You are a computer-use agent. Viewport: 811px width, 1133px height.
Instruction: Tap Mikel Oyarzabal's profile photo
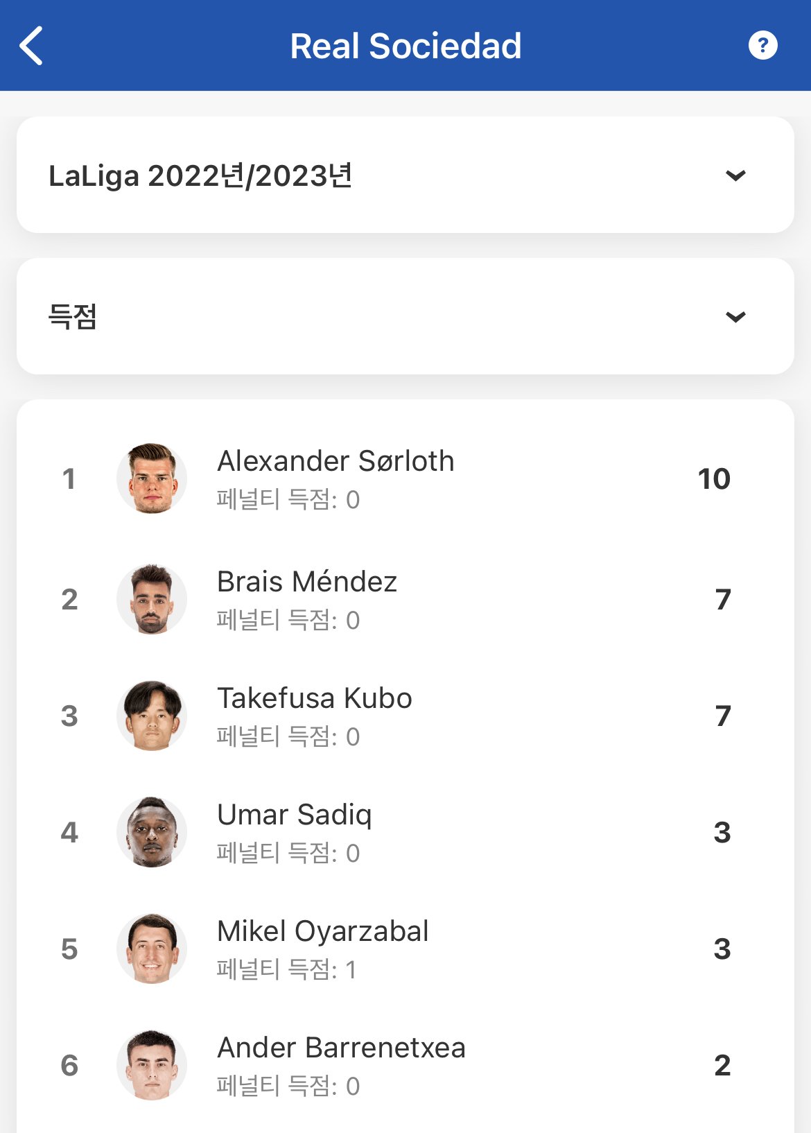152,949
